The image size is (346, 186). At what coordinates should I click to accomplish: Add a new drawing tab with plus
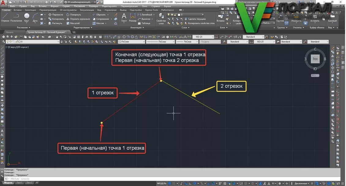(74, 32)
